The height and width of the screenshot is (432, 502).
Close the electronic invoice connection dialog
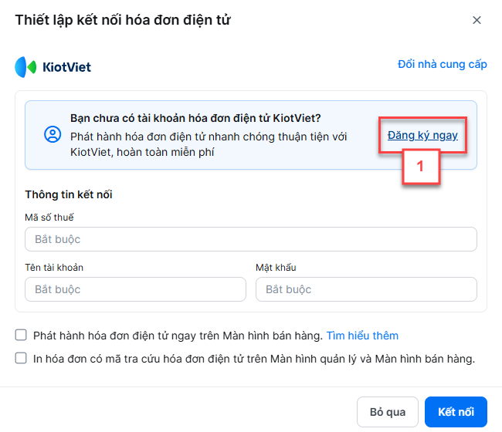coord(477,20)
